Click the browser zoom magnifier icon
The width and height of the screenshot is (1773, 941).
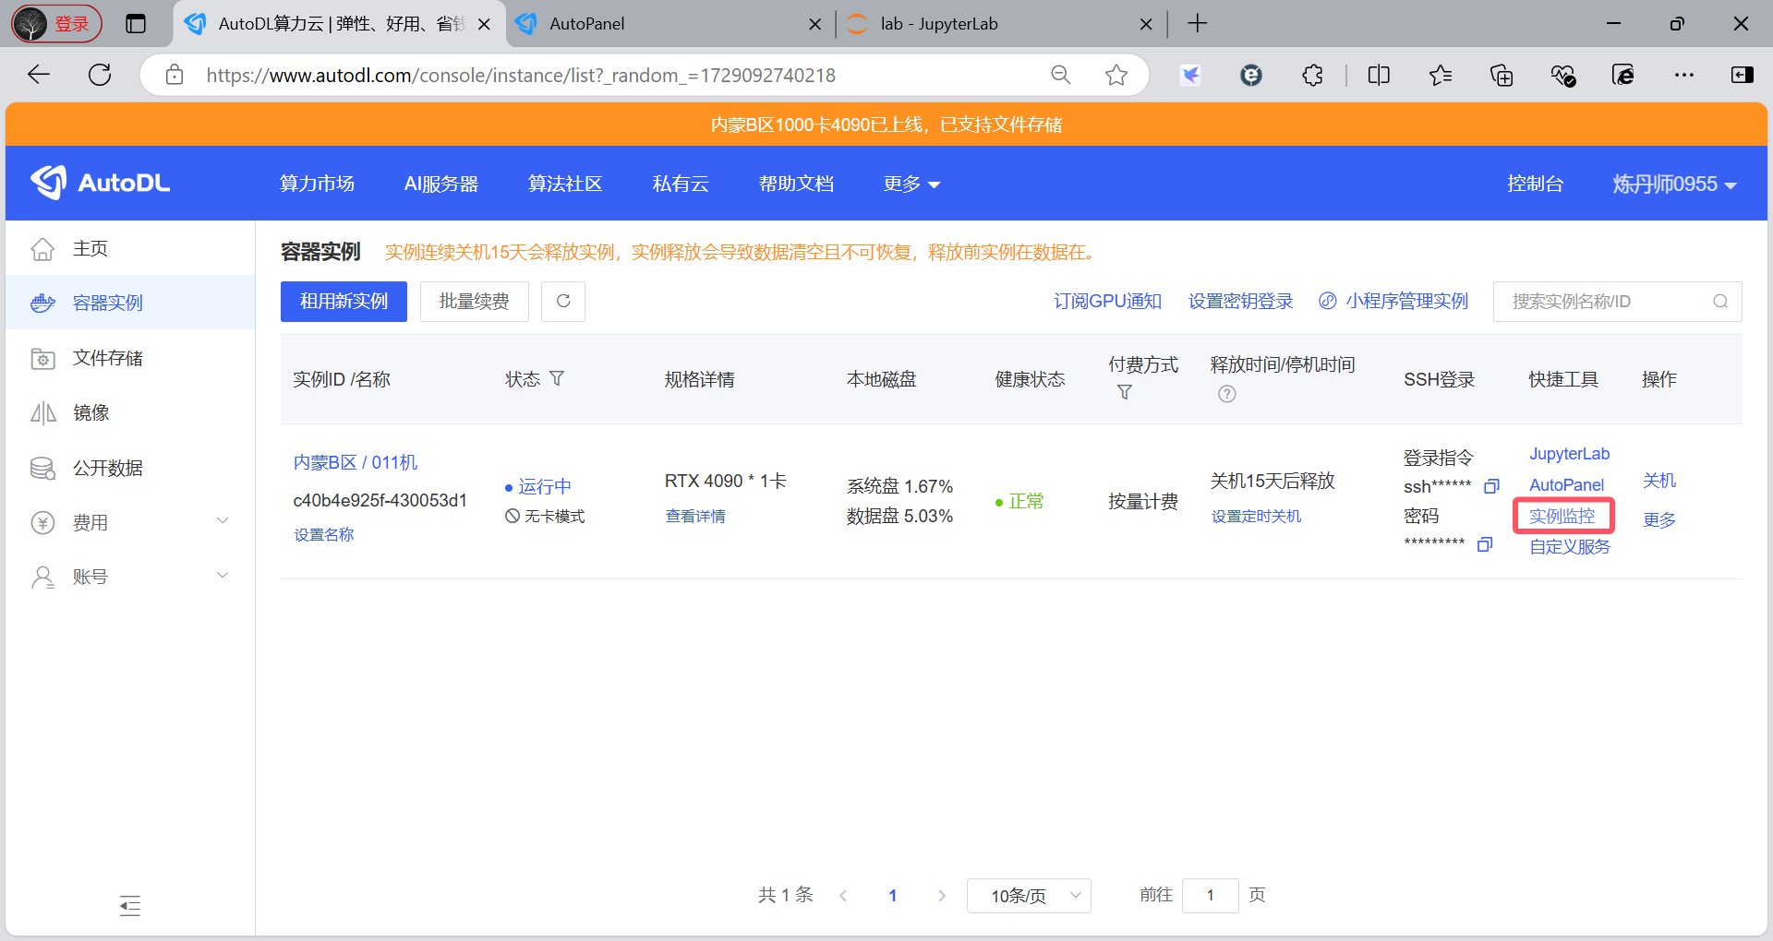[1061, 75]
